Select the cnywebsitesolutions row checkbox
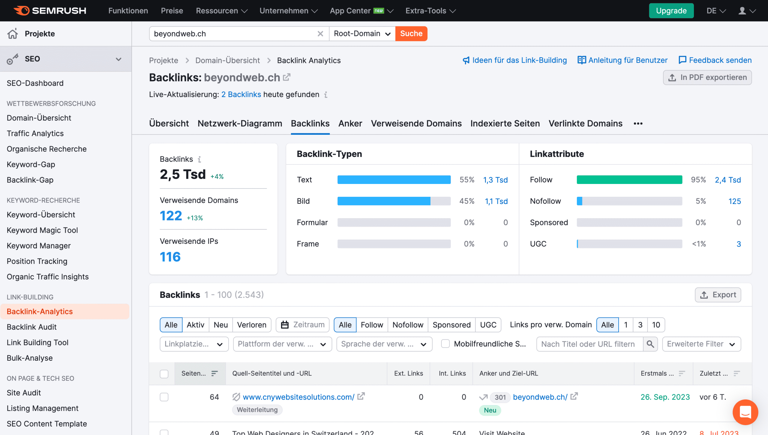Image resolution: width=768 pixels, height=435 pixels. (x=164, y=397)
